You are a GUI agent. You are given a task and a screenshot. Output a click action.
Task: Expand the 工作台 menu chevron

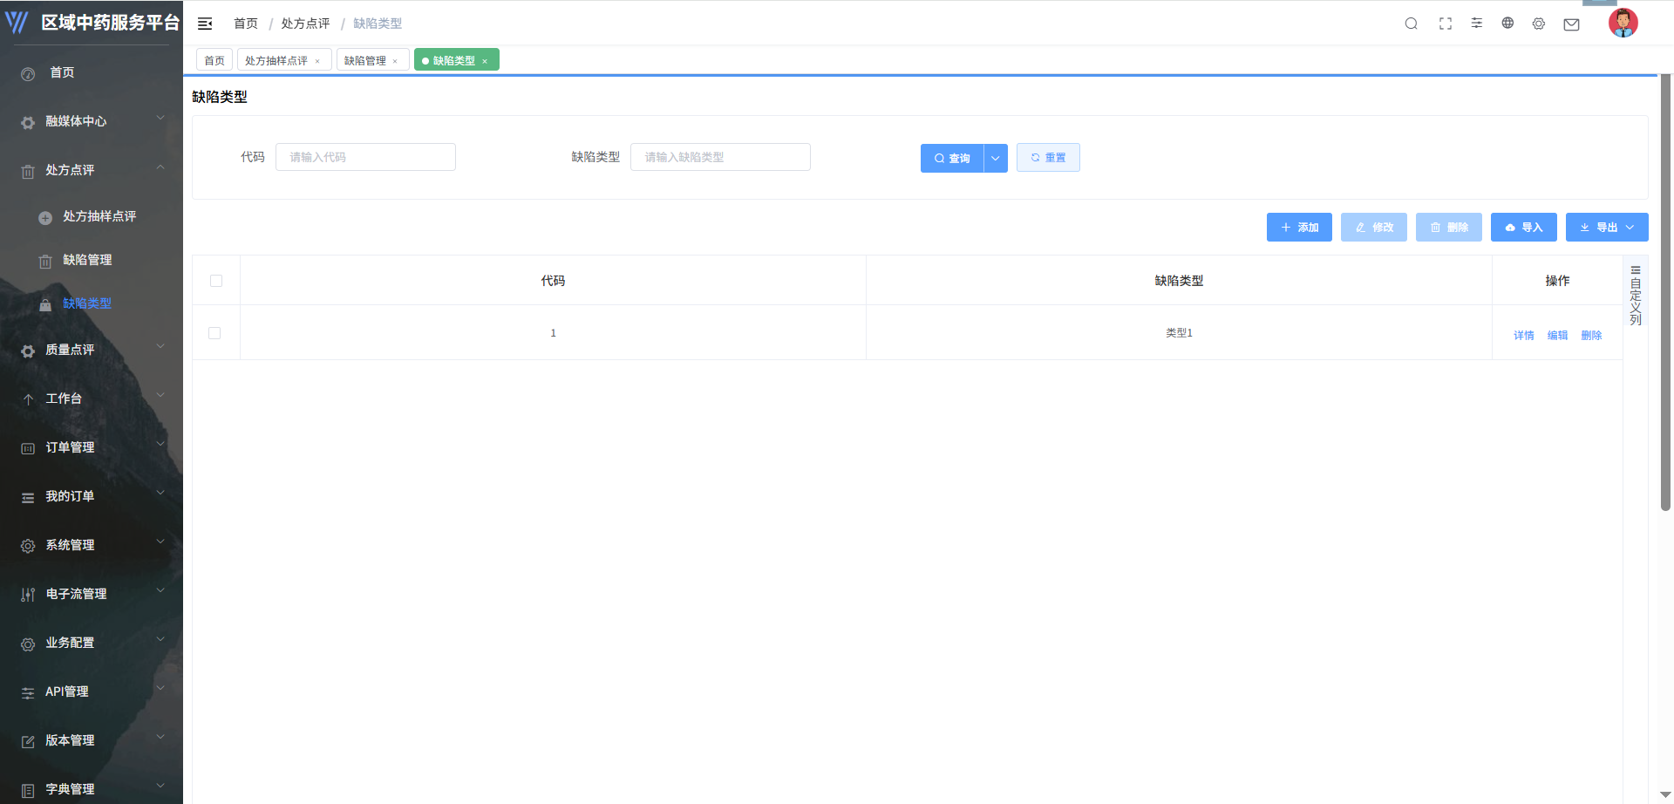tap(160, 395)
